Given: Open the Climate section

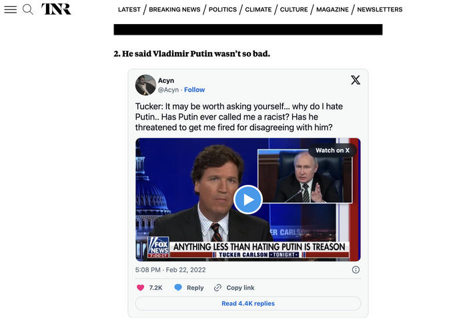Looking at the screenshot, I should click(x=258, y=9).
